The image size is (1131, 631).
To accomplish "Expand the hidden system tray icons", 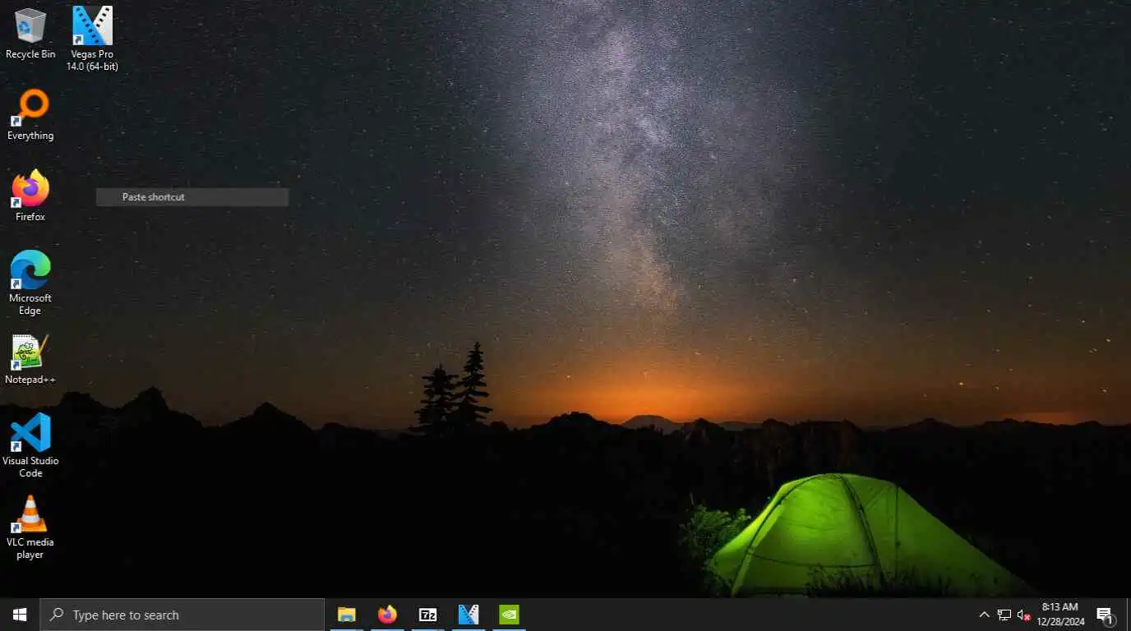I will click(x=984, y=615).
